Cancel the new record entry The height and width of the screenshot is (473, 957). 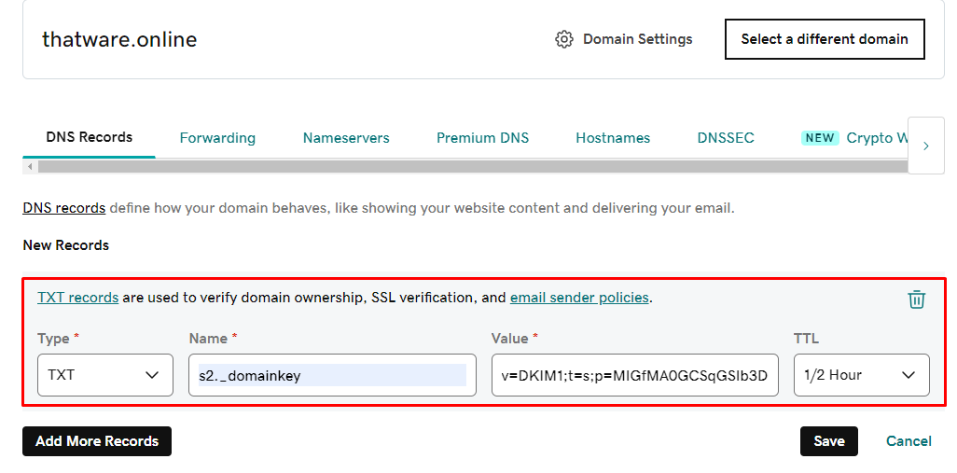(908, 441)
